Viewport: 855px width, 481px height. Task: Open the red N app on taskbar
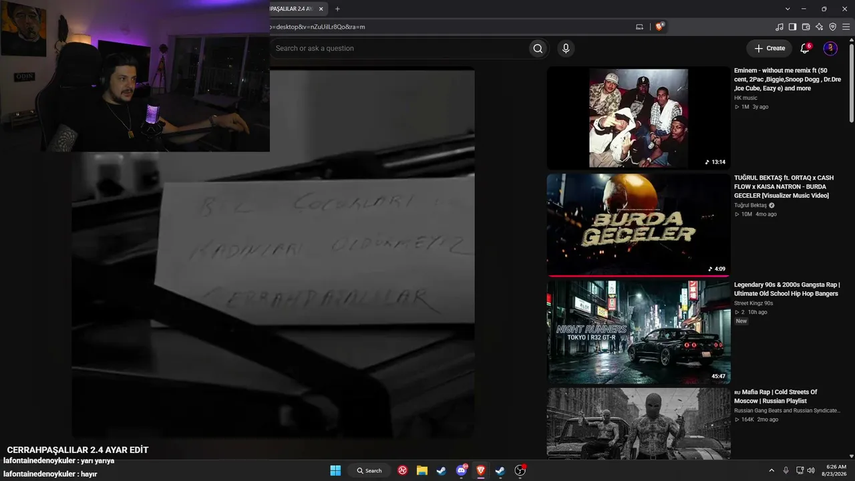point(403,470)
